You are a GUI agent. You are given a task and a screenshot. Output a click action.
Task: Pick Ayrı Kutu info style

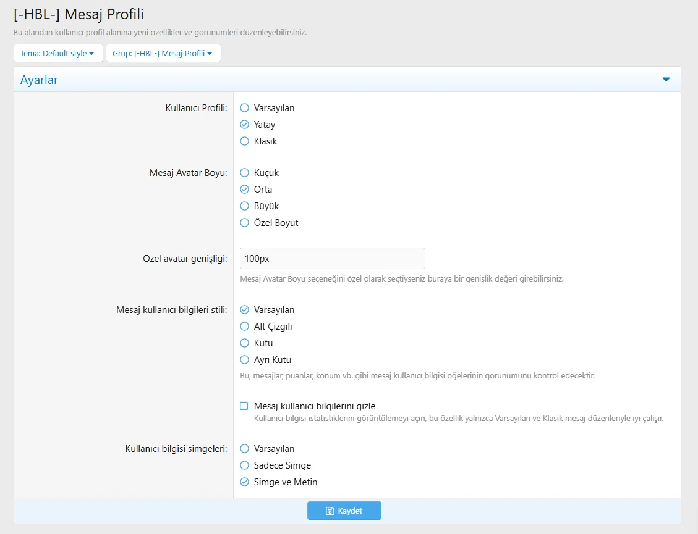244,360
